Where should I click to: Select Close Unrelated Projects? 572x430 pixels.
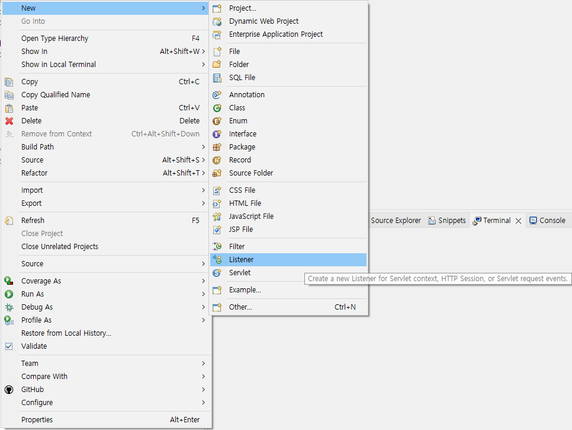click(x=106, y=247)
